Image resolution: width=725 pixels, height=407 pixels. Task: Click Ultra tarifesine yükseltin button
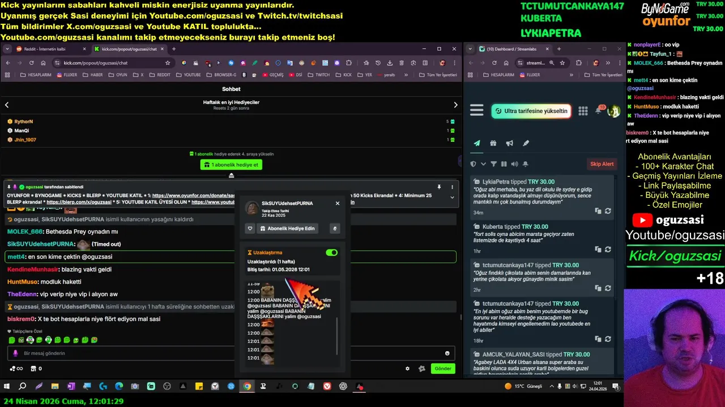531,111
